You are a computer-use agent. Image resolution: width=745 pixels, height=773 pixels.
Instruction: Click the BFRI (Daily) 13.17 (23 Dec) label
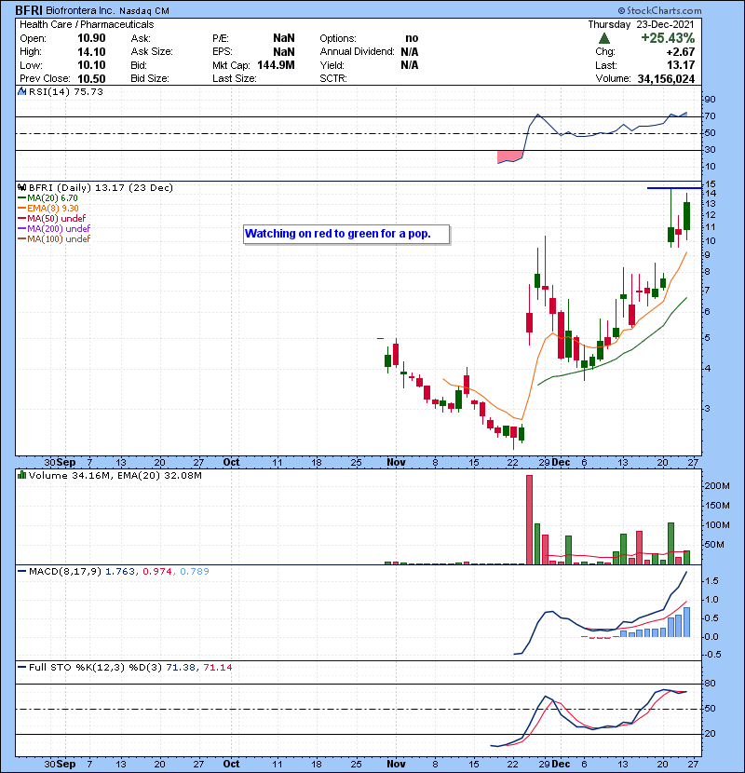101,188
